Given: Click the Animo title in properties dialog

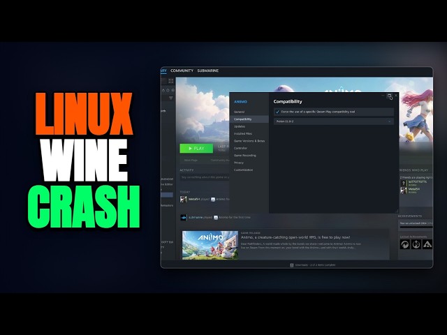Looking at the screenshot, I should point(240,102).
